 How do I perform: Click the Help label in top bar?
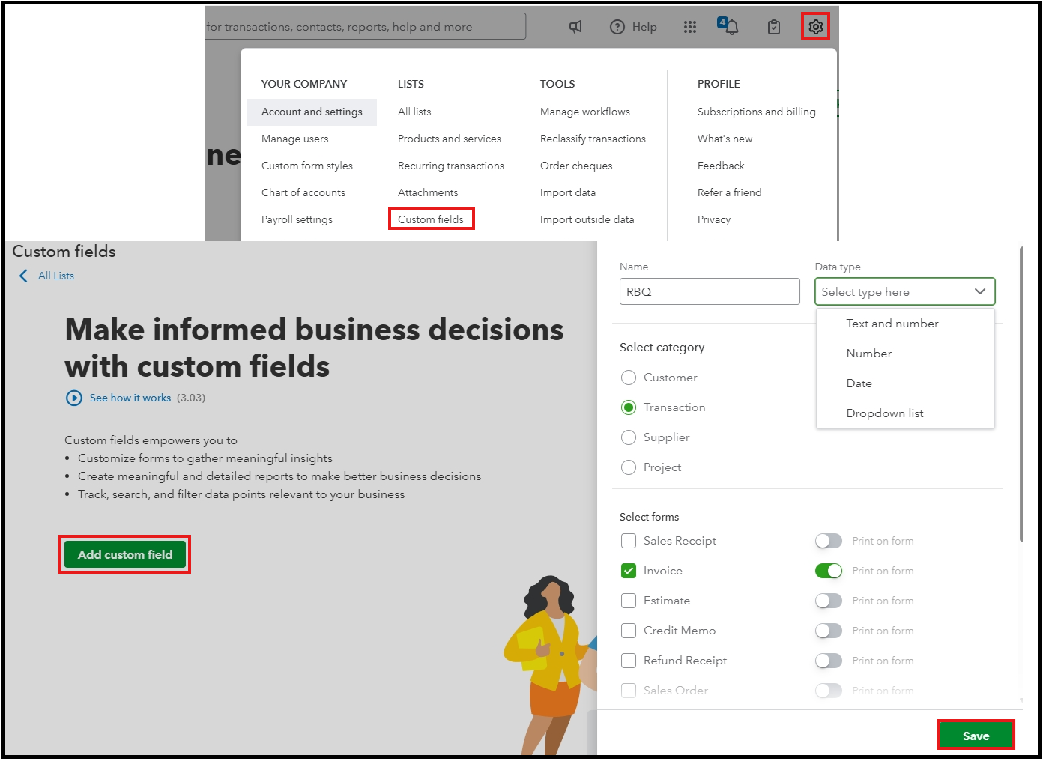(644, 27)
